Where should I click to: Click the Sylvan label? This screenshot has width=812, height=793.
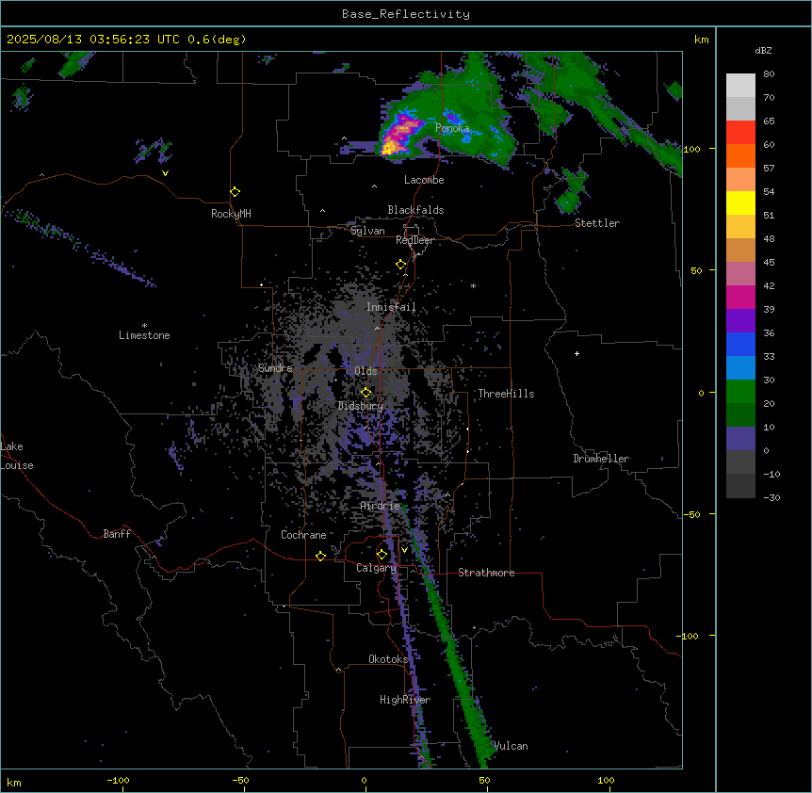click(367, 231)
